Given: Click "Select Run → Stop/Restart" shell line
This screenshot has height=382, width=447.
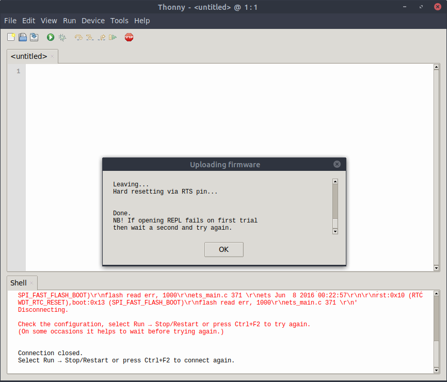Looking at the screenshot, I should click(x=126, y=360).
